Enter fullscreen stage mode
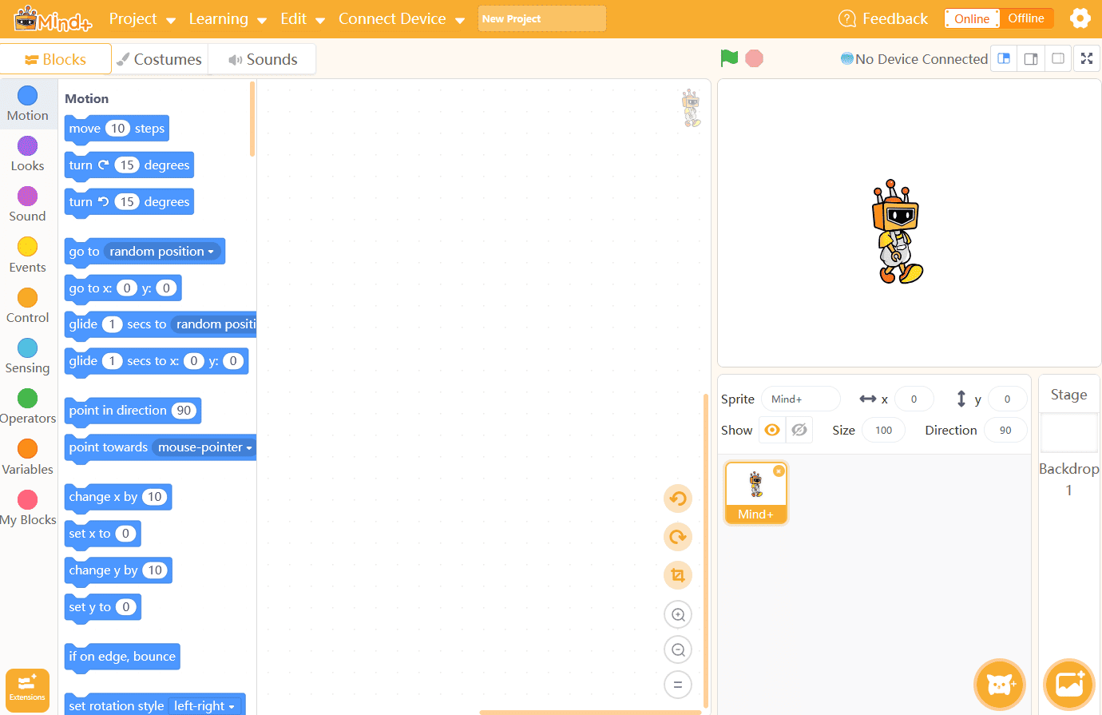Viewport: 1102px width, 715px height. point(1087,58)
